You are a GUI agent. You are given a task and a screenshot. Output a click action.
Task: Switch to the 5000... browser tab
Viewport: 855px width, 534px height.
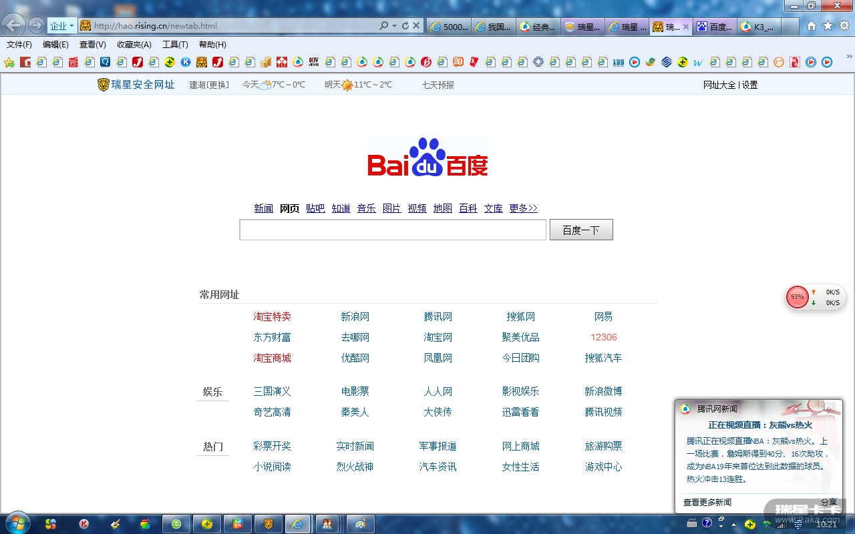(449, 27)
